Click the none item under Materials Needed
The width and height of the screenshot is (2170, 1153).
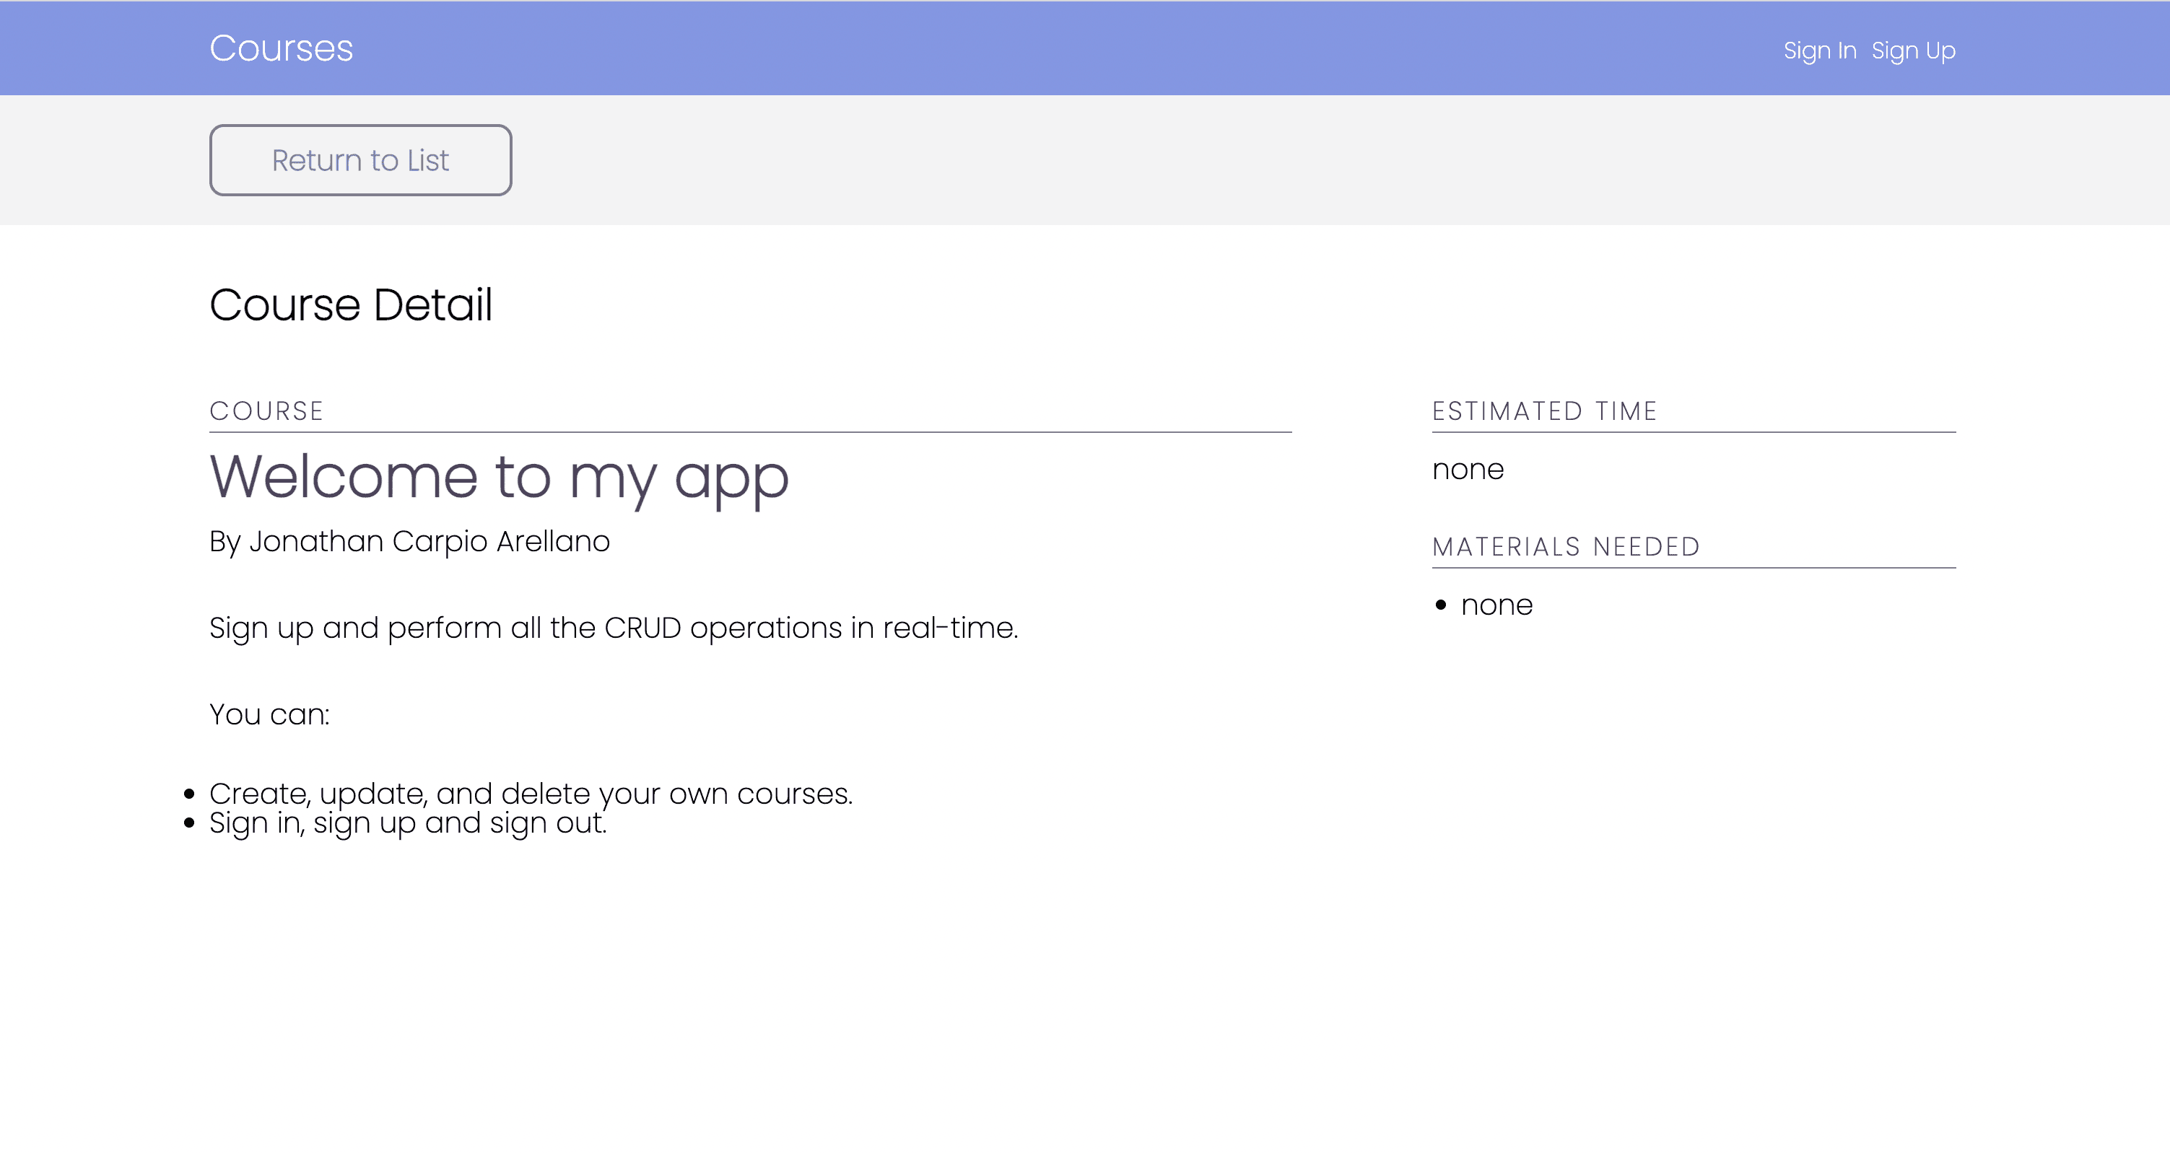(x=1496, y=605)
